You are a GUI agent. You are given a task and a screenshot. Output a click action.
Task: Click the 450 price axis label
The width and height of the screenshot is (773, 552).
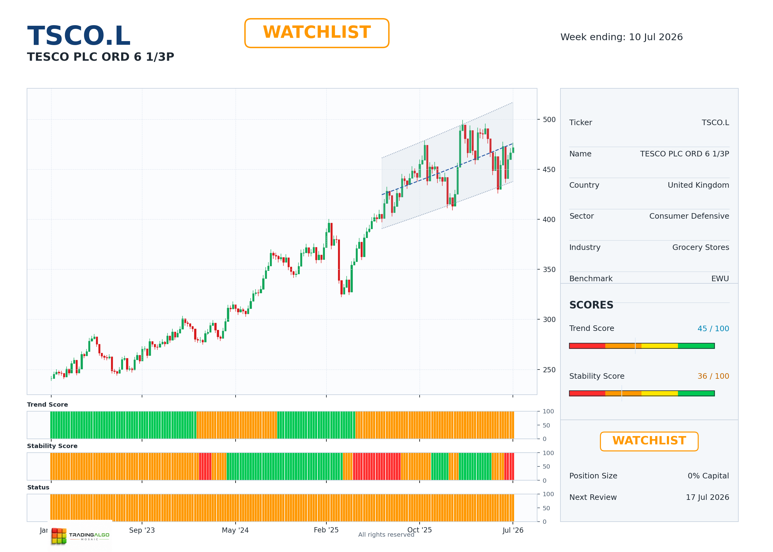pos(549,169)
